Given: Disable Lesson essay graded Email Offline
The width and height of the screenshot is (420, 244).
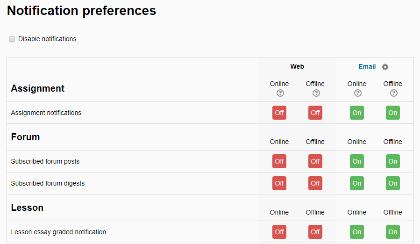Looking at the screenshot, I should click(x=393, y=232).
